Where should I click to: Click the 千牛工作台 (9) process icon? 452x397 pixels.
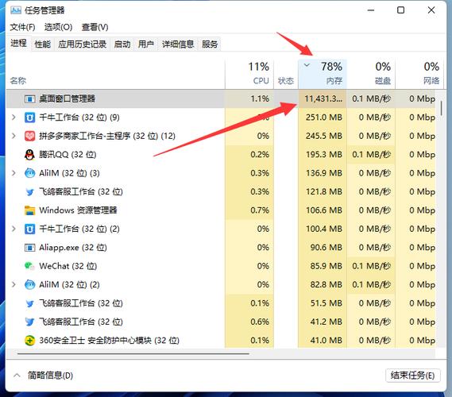pos(29,118)
